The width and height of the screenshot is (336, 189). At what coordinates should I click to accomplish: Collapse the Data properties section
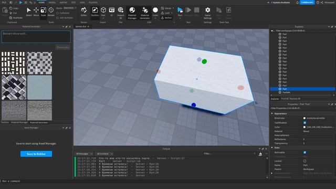coord(272,148)
